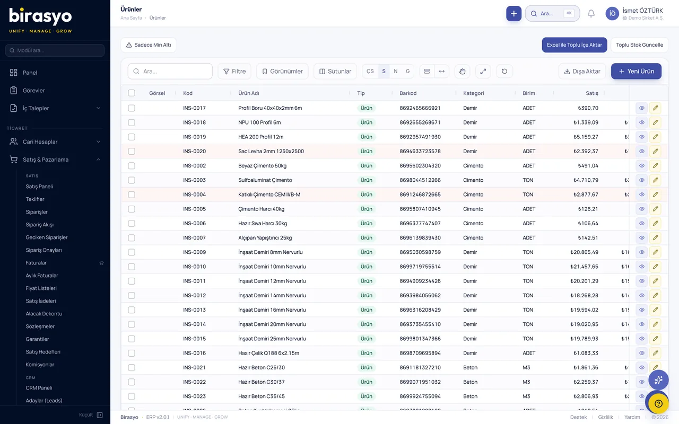Open Faturalar in the sidebar
The width and height of the screenshot is (679, 424).
point(36,263)
